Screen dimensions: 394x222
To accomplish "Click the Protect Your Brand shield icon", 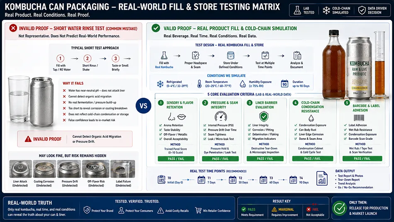I will coord(87,210).
